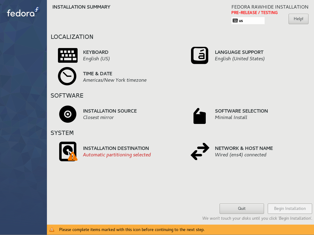Image resolution: width=314 pixels, height=235 pixels.
Task: Click the 'Wired (ens4) connected' text
Action: click(x=240, y=155)
